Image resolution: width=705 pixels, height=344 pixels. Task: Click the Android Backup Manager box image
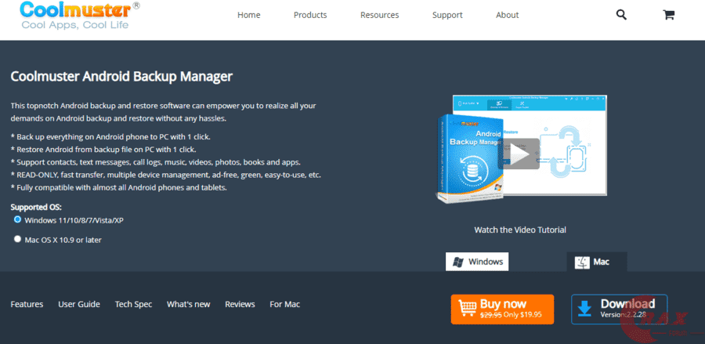point(469,158)
